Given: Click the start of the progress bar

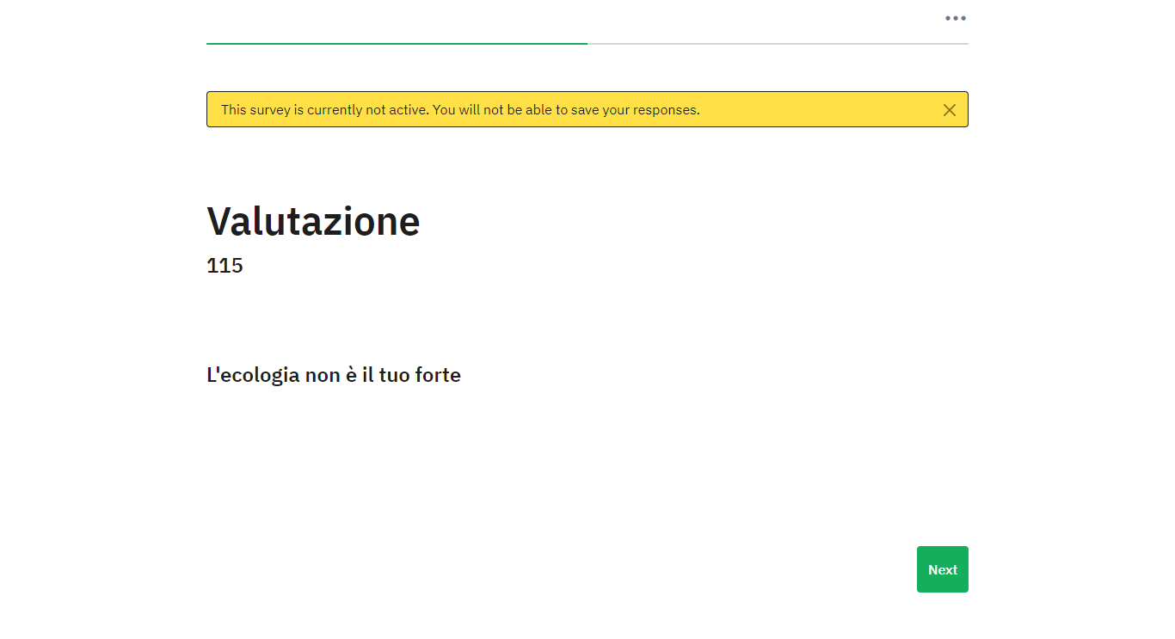Looking at the screenshot, I should click(x=209, y=43).
